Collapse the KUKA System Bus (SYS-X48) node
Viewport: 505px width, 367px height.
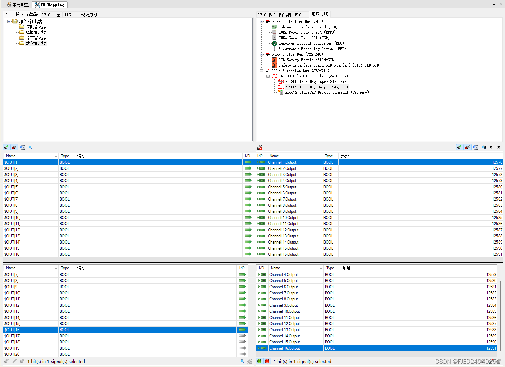click(x=262, y=54)
